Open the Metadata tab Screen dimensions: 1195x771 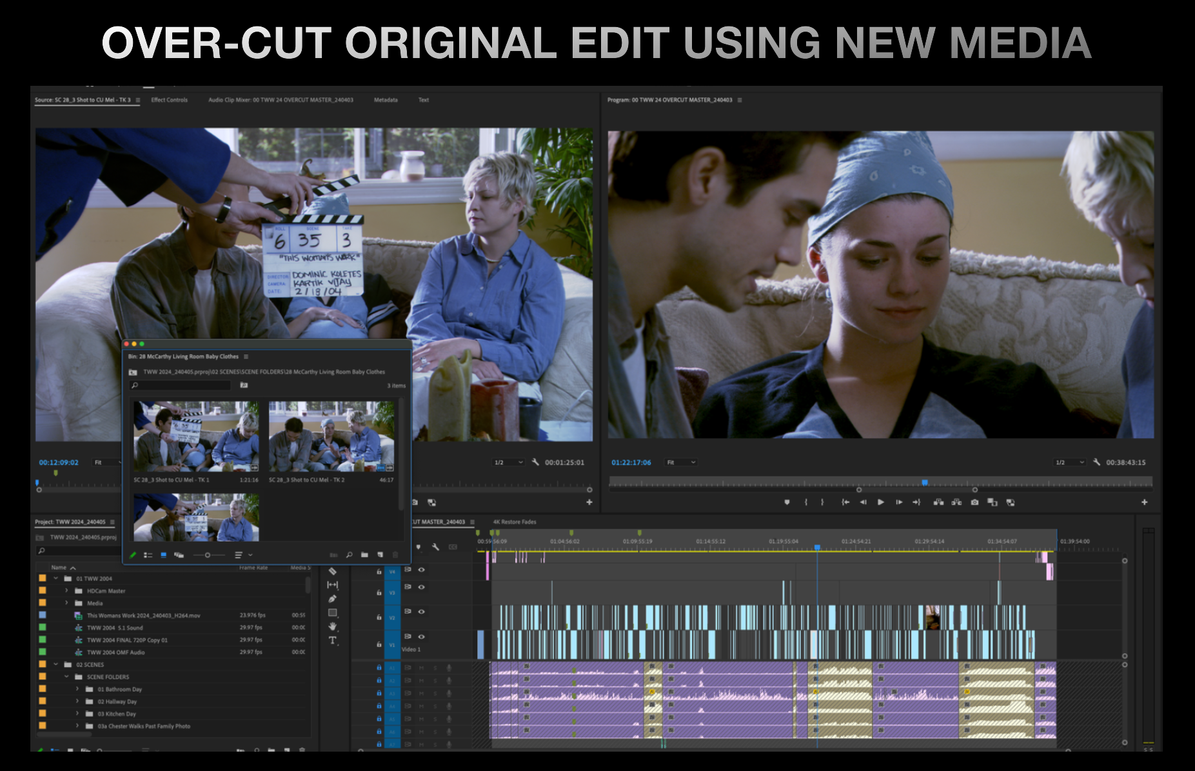386,100
